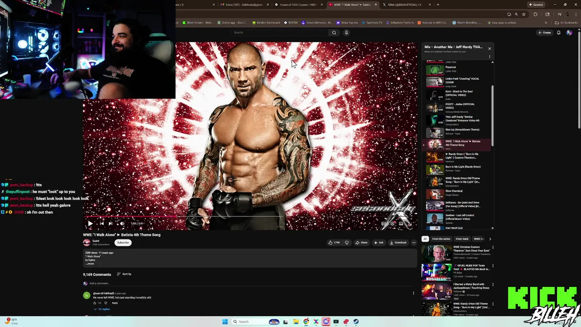Show more filter chips arrow
The image size is (581, 327).
click(x=490, y=239)
